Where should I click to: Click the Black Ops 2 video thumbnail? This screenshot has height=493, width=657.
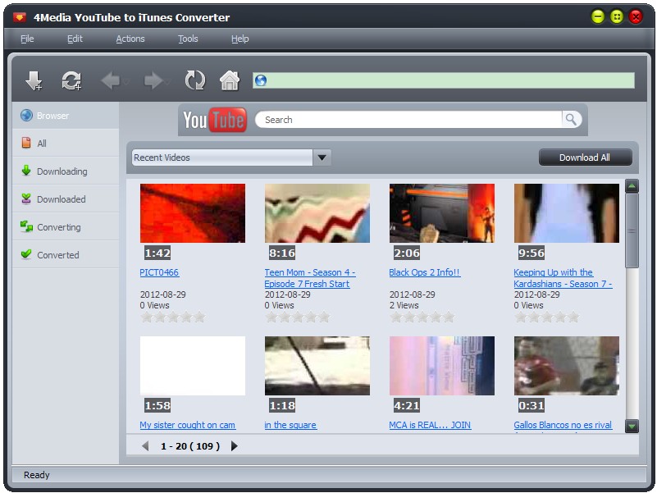tap(442, 213)
